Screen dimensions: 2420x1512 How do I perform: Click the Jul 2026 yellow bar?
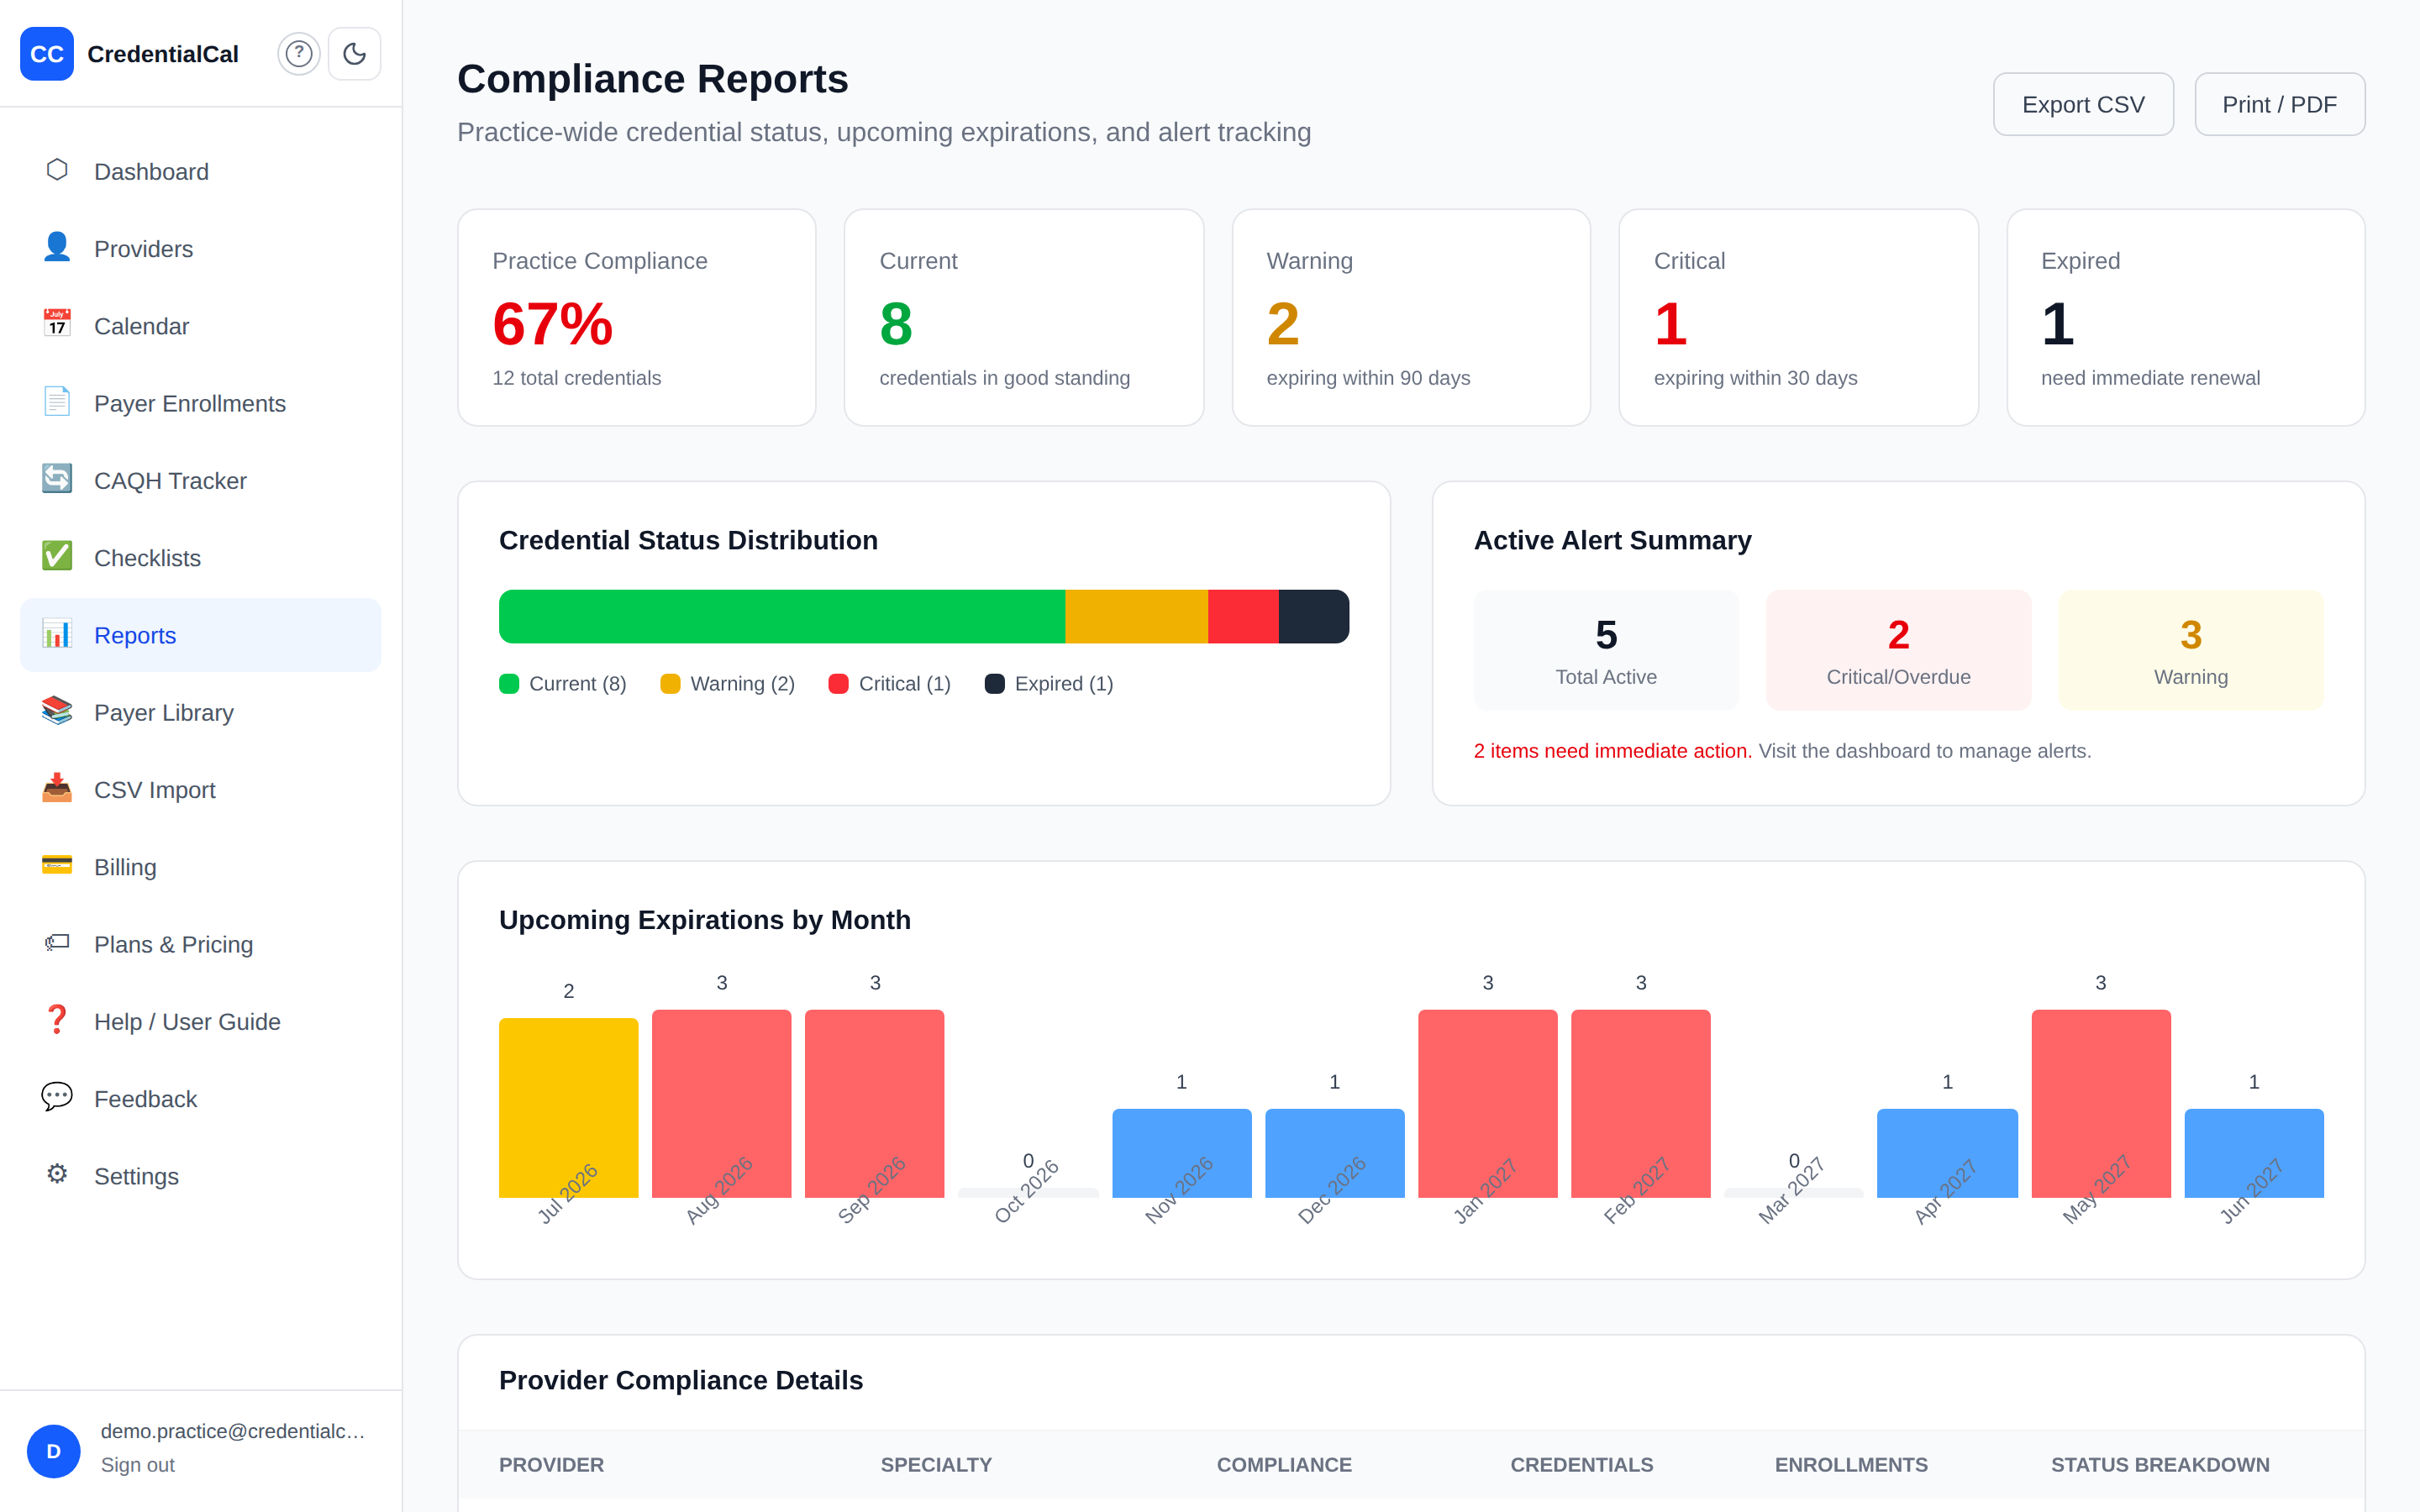[568, 1107]
